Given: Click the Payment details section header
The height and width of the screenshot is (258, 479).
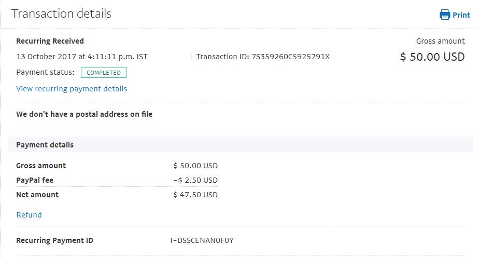Looking at the screenshot, I should pyautogui.click(x=45, y=145).
